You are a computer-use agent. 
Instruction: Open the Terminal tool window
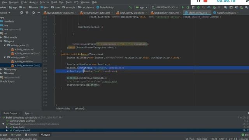pyautogui.click(x=31, y=135)
